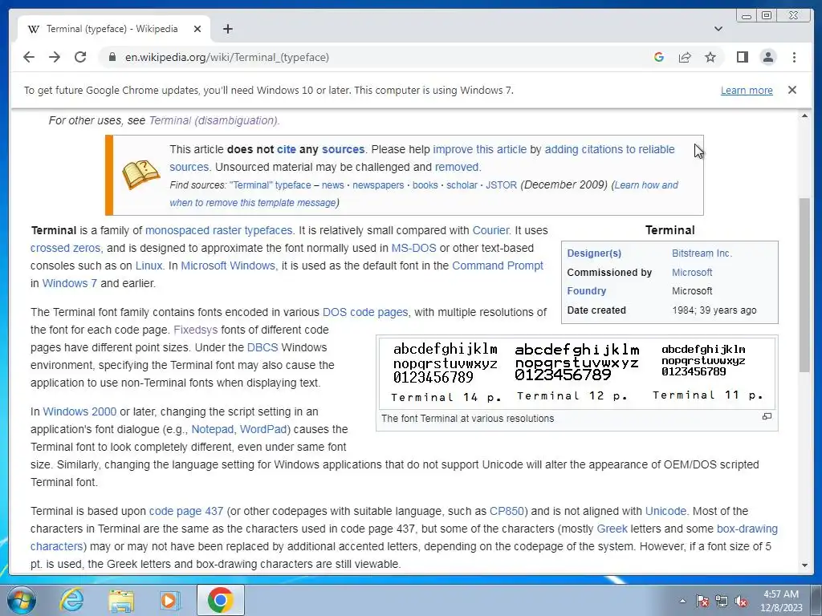This screenshot has width=822, height=616.
Task: Open Microsoft Windows link
Action: point(228,265)
